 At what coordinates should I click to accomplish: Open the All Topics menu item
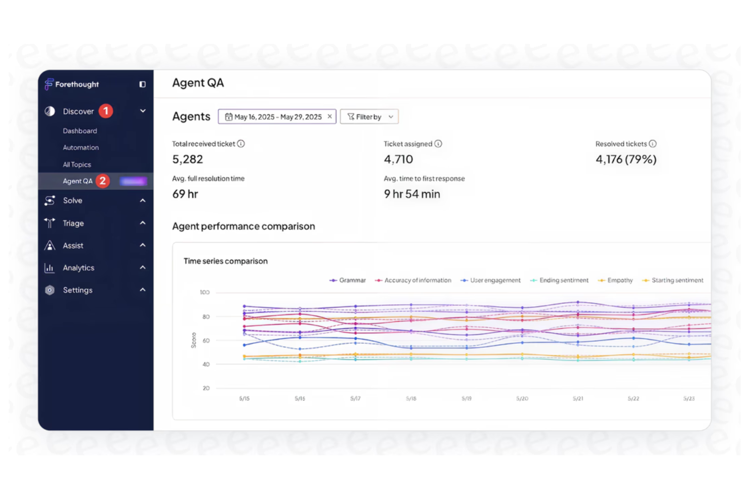tap(76, 164)
